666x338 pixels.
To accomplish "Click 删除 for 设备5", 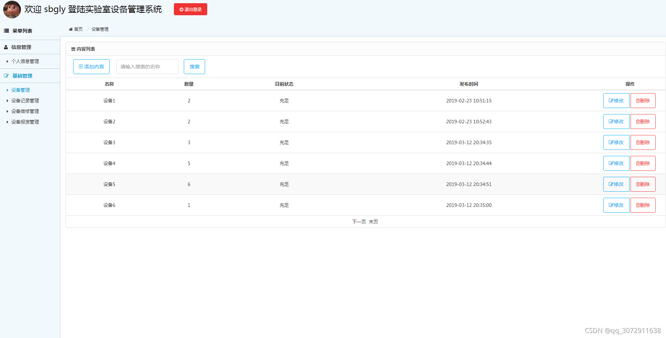I will tap(643, 184).
